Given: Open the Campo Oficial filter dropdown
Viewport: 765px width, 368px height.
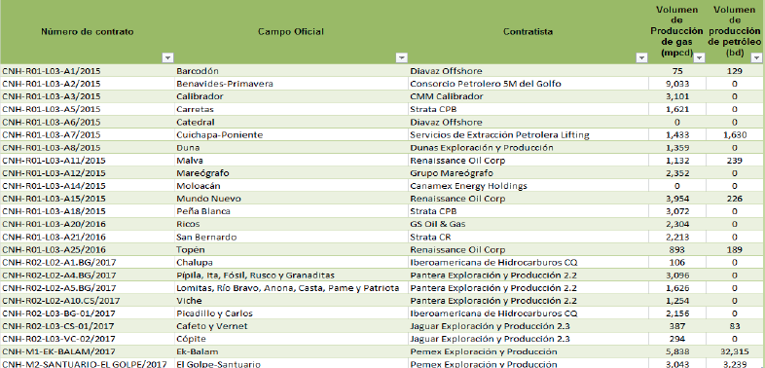Looking at the screenshot, I should [x=402, y=57].
